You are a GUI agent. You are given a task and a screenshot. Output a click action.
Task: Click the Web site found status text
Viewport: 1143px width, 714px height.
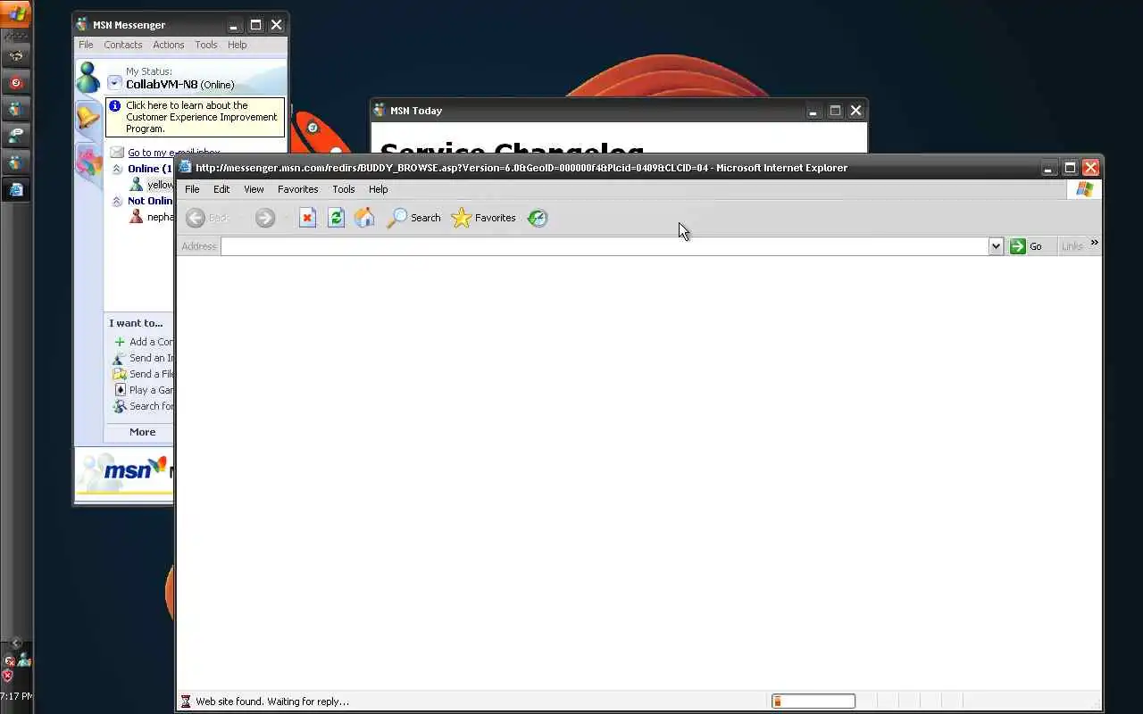272,702
